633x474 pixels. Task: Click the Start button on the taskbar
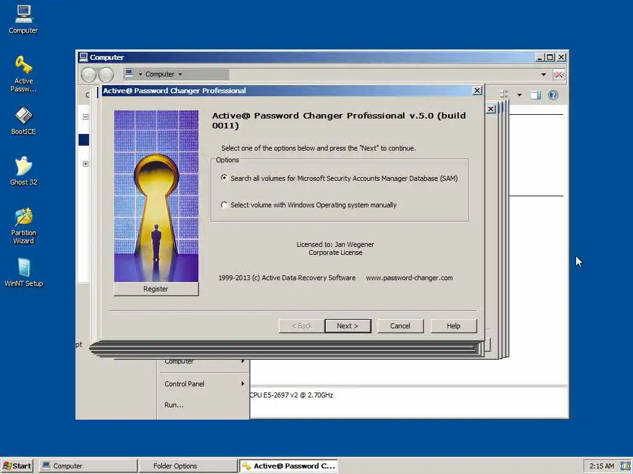(17, 466)
